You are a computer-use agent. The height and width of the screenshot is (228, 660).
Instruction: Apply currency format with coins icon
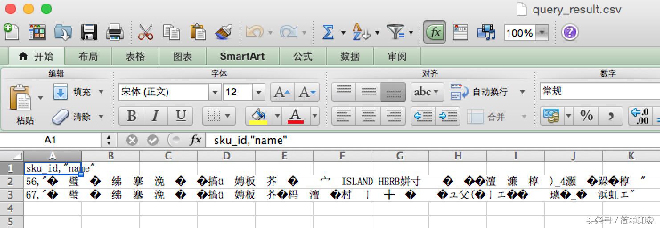552,116
